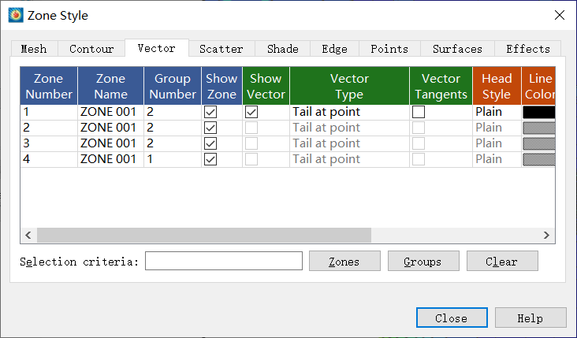
Task: Click gray Line Color swatch for zone 2
Action: coord(538,128)
